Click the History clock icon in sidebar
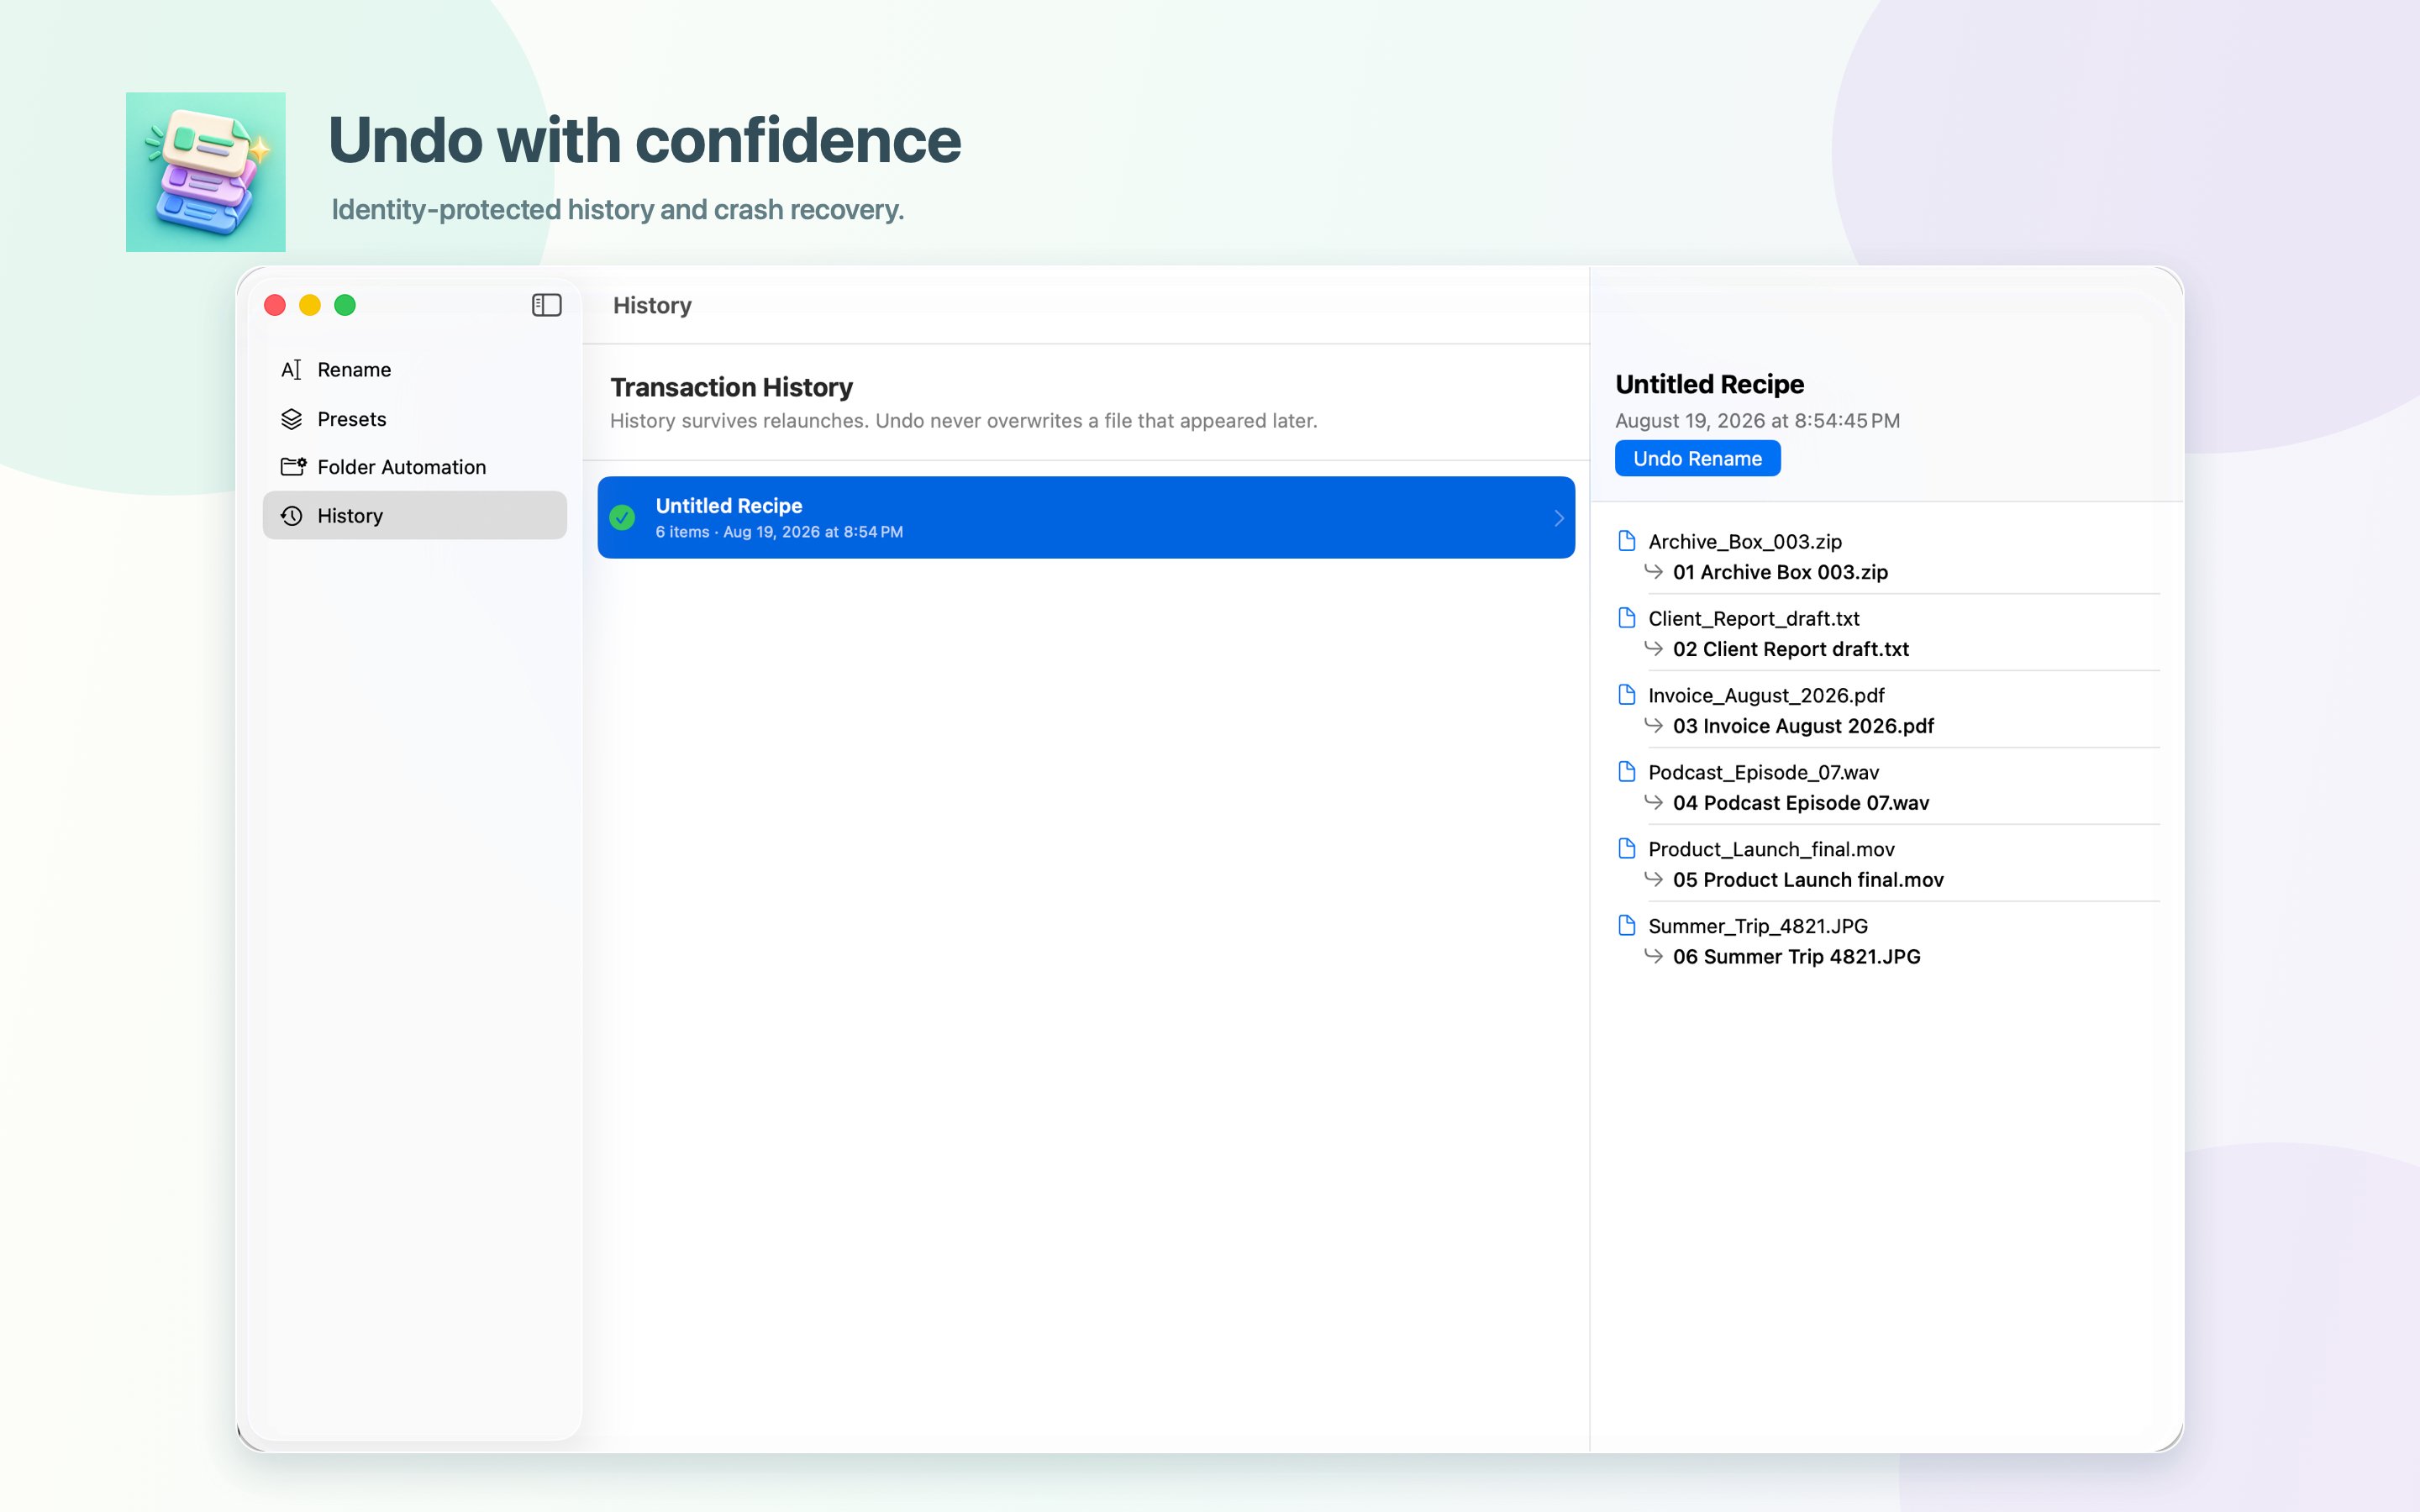 291,516
